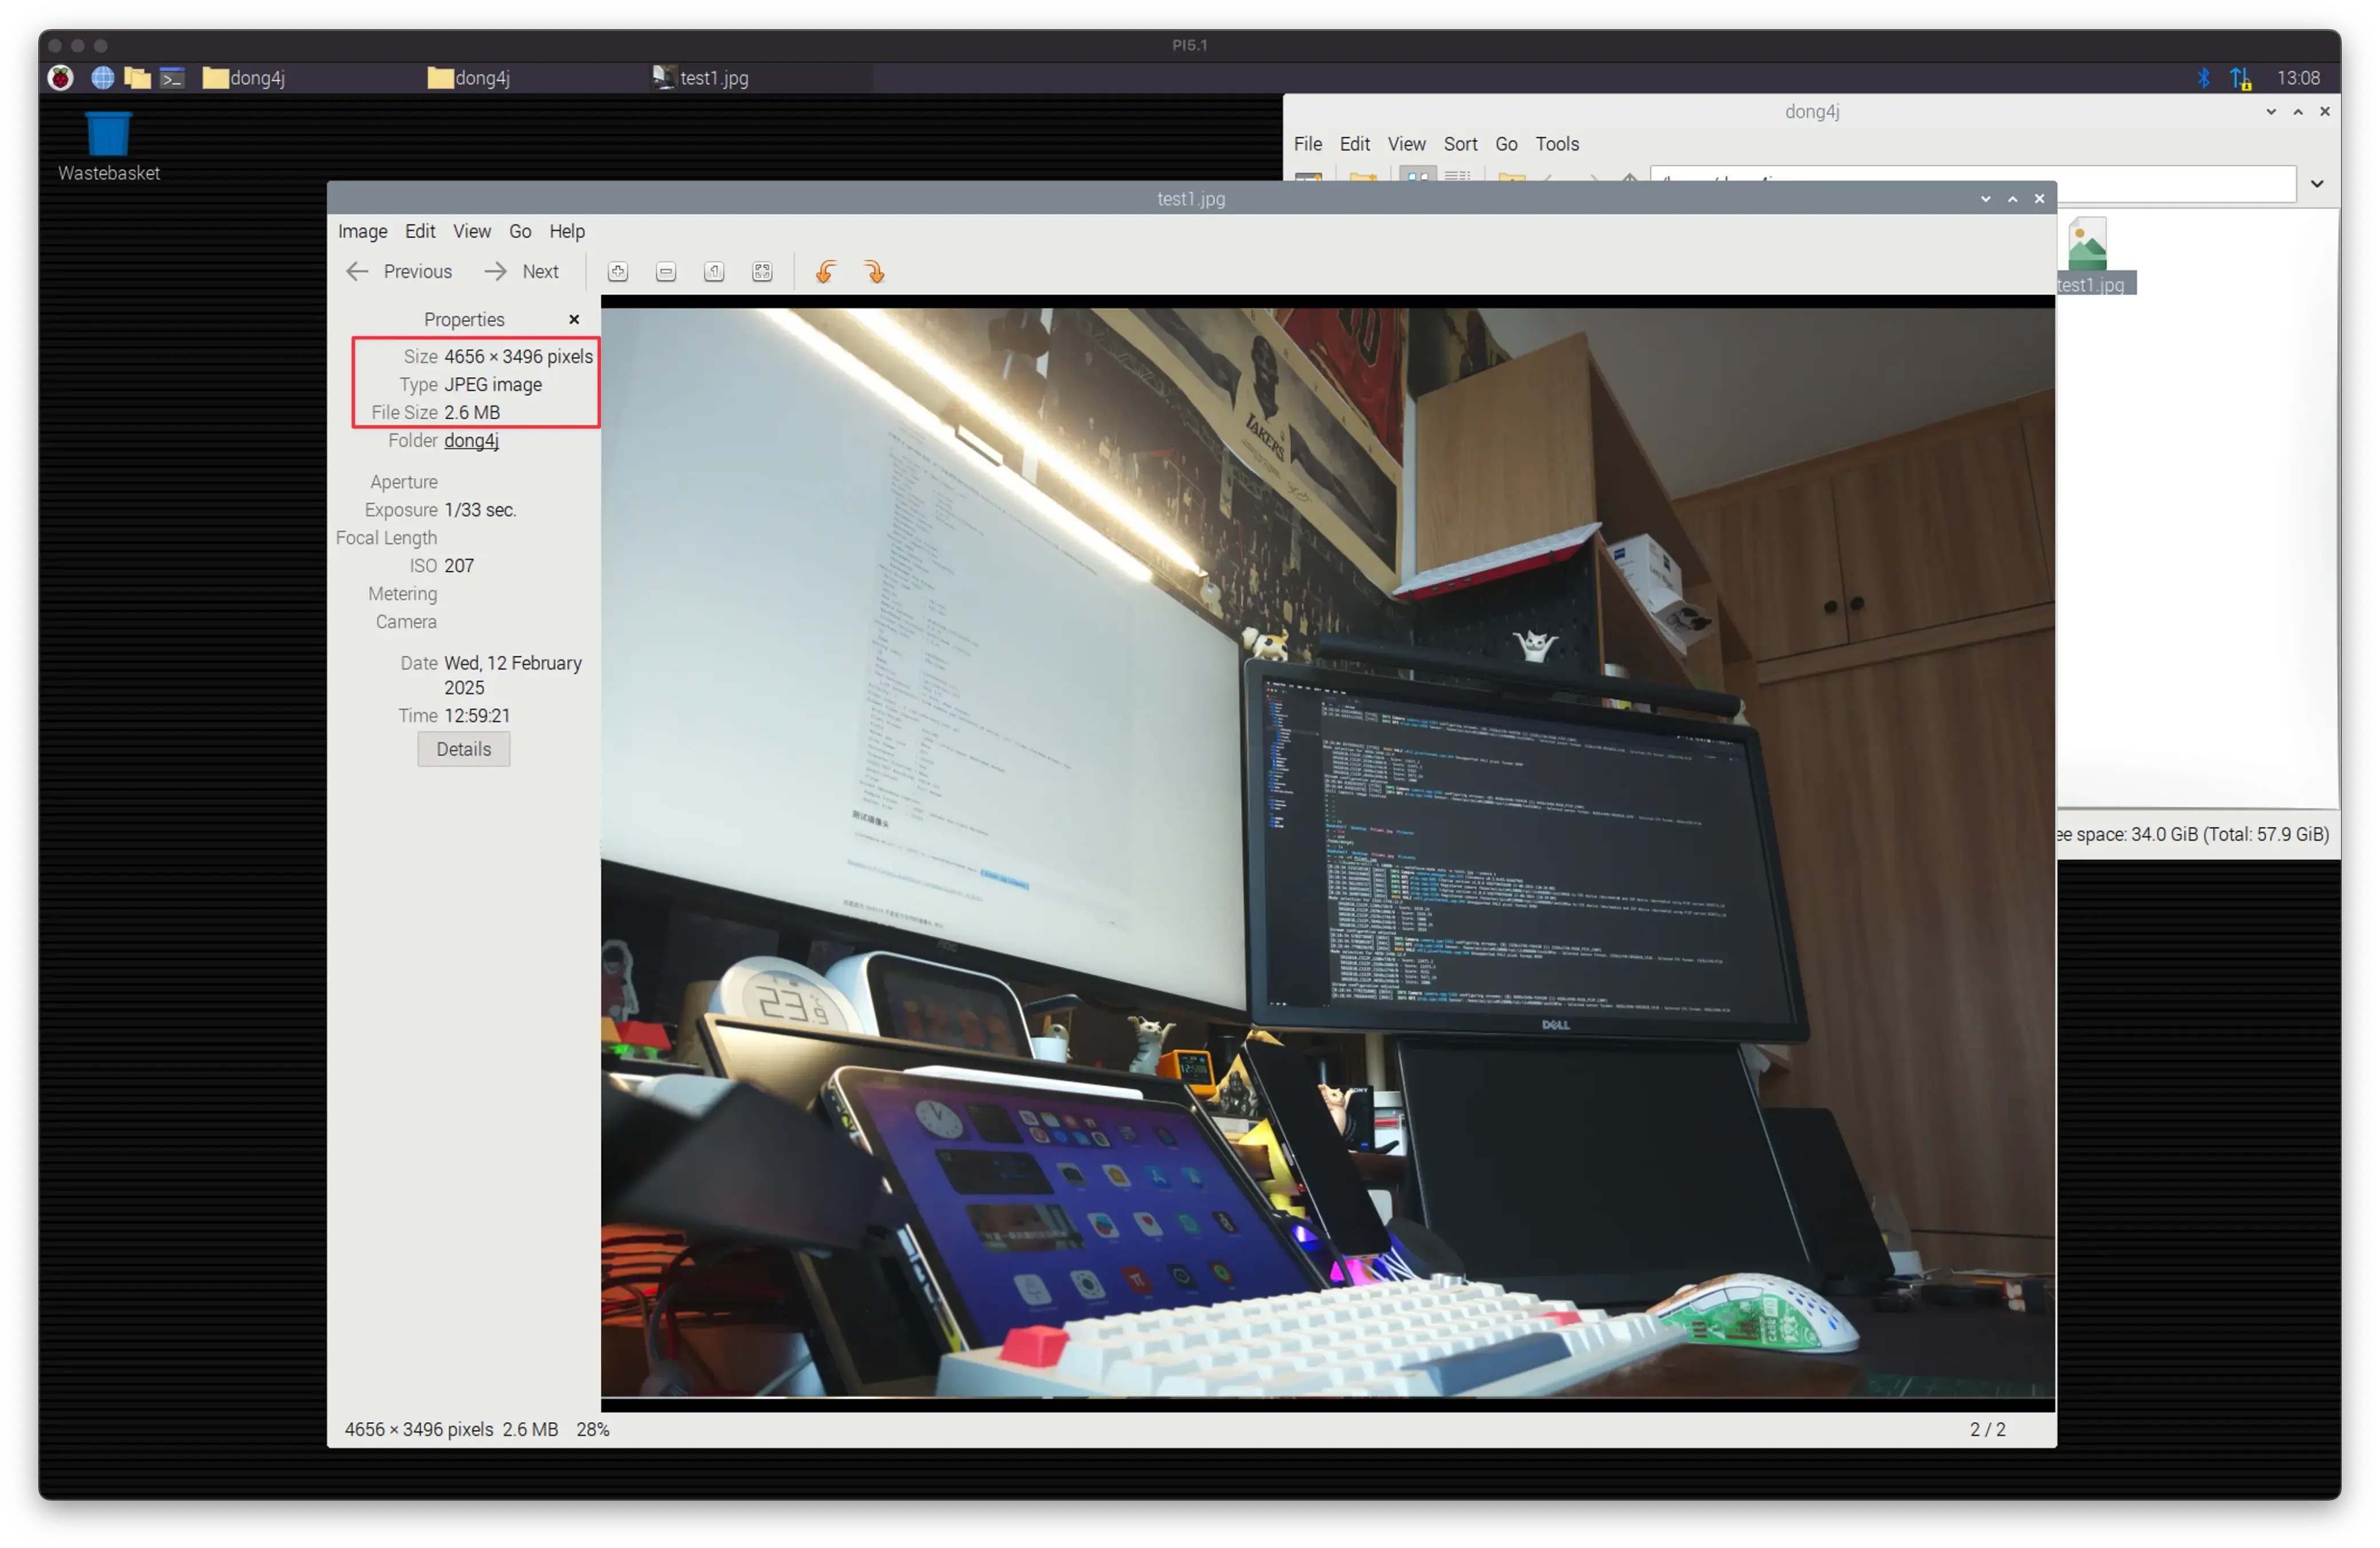Rotate image clockwise
Screen dimensions: 2380x1548
tap(874, 272)
